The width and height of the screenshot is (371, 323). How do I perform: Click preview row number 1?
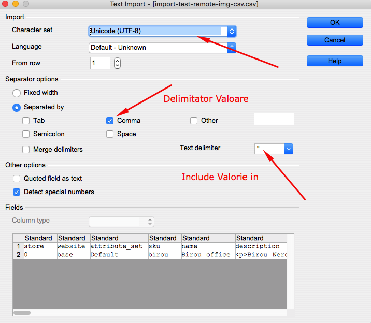(19, 246)
